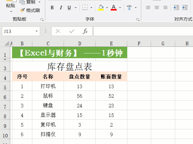Viewport: 193px width, 144px height.
Task: Apply yellow fill color bucket
Action: tap(101, 7)
